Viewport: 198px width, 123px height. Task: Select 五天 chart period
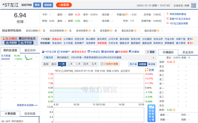coord(94,64)
